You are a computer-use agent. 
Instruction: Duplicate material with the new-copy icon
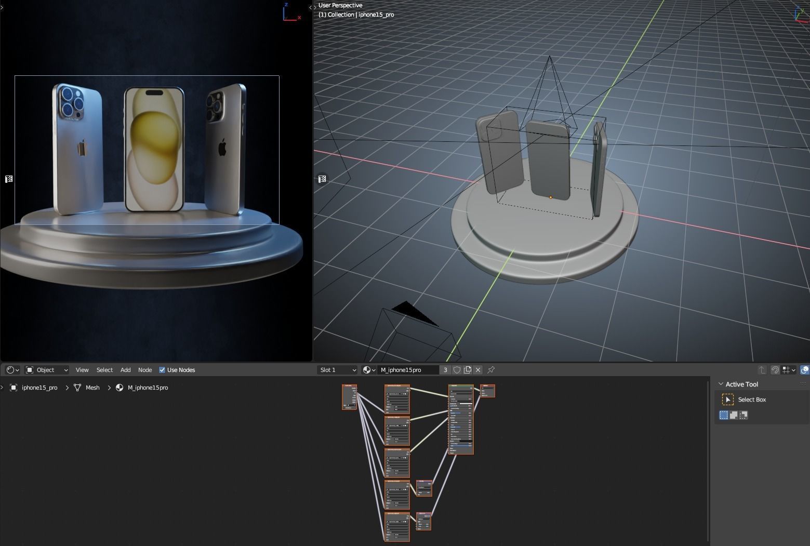tap(468, 370)
